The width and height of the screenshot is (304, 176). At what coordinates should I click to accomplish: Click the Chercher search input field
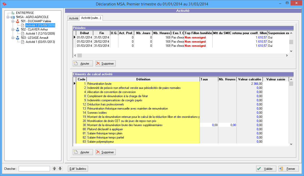(34, 169)
